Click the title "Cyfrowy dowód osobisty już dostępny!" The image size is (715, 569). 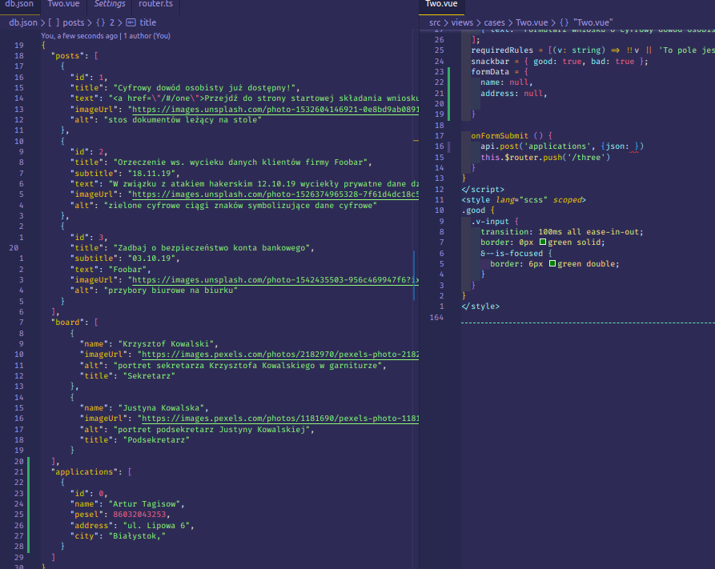click(204, 87)
